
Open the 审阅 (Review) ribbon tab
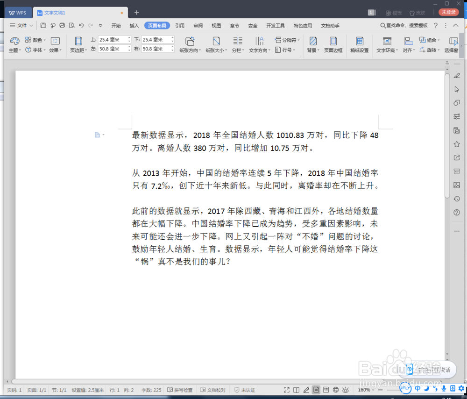click(x=198, y=26)
